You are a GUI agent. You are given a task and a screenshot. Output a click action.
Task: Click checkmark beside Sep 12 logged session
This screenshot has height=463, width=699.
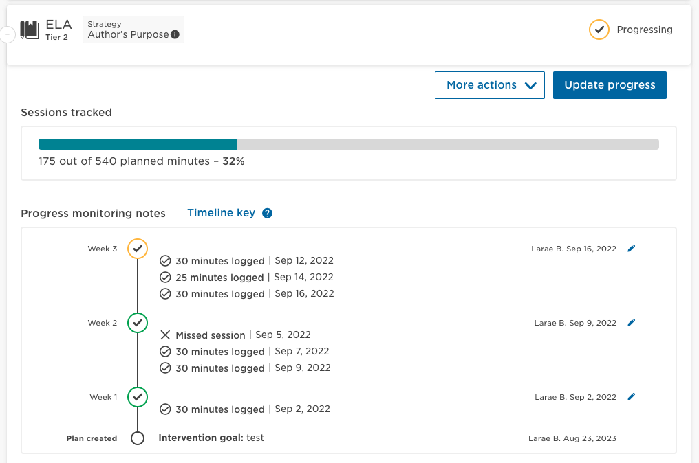point(165,261)
